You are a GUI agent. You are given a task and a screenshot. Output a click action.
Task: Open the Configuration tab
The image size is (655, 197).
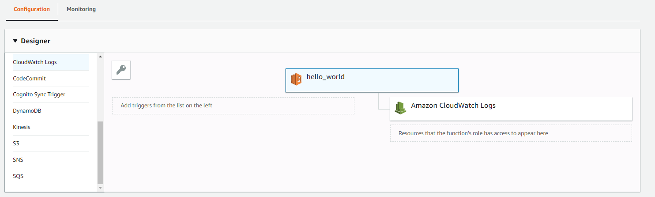(32, 9)
